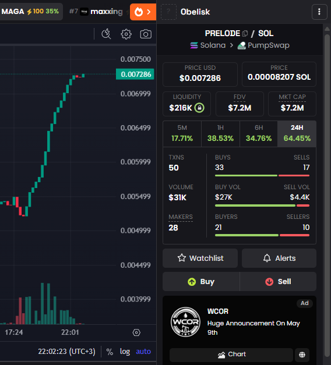Click the PumpSwap logo icon
This screenshot has width=331, height=365.
click(242, 45)
